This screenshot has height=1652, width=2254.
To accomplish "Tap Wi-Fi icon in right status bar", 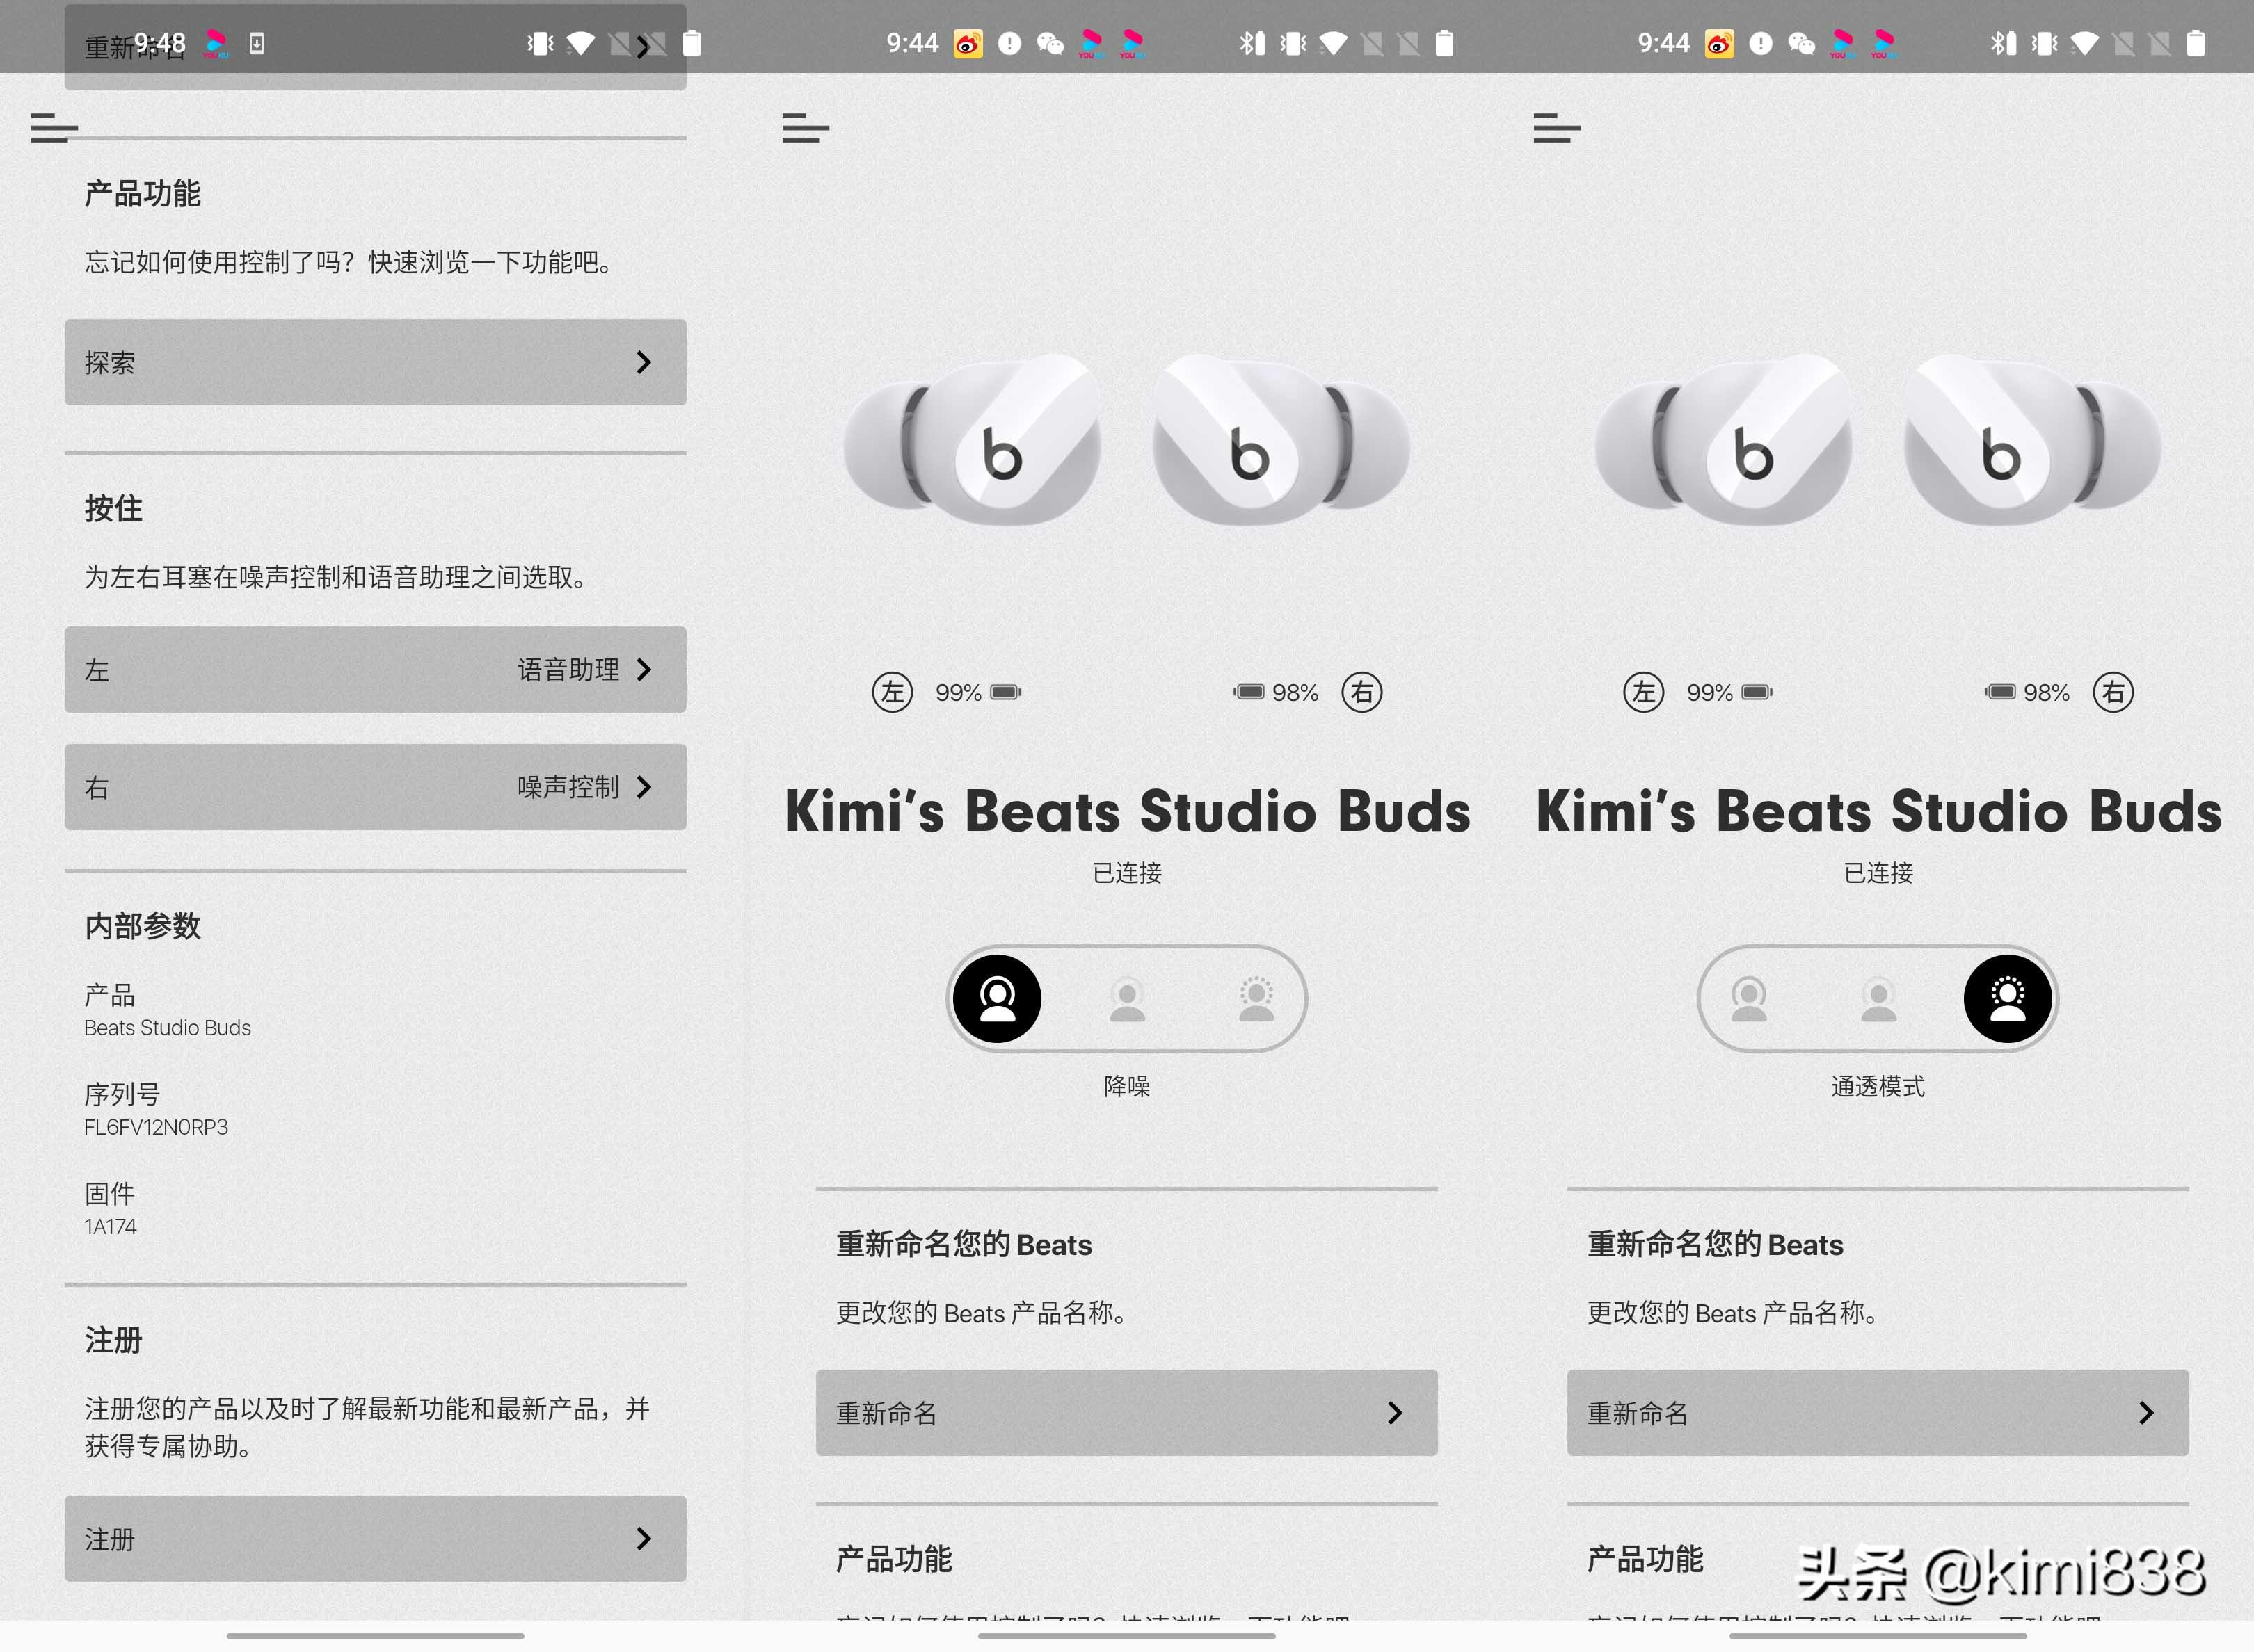I will click(2084, 43).
